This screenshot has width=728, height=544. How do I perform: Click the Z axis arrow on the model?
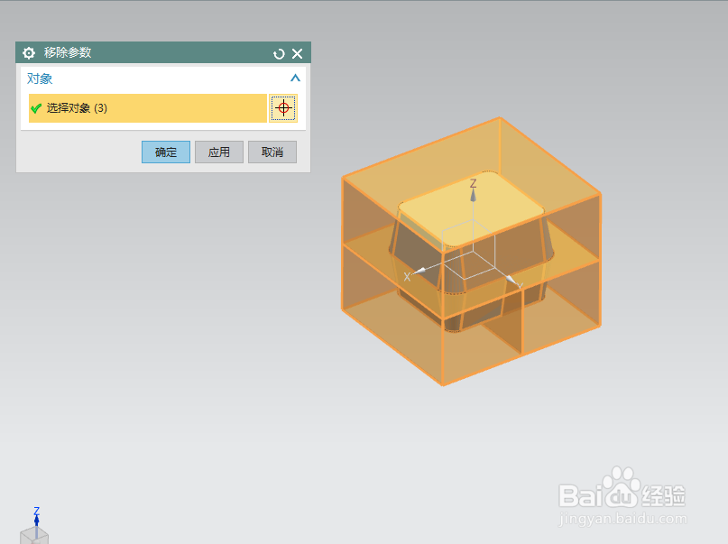(473, 195)
